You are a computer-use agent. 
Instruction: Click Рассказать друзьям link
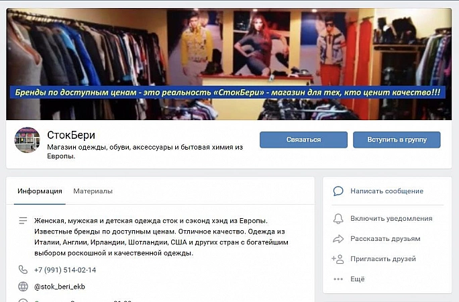tap(385, 239)
